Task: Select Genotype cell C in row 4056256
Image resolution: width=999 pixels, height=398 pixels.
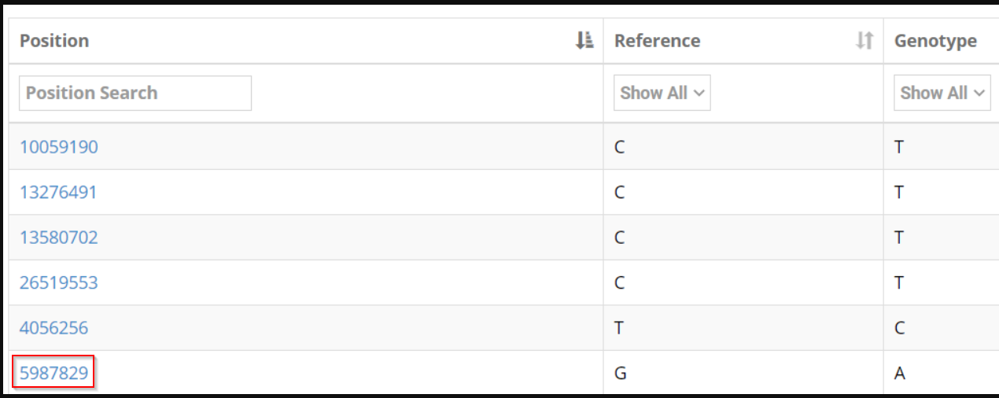Action: tap(900, 328)
